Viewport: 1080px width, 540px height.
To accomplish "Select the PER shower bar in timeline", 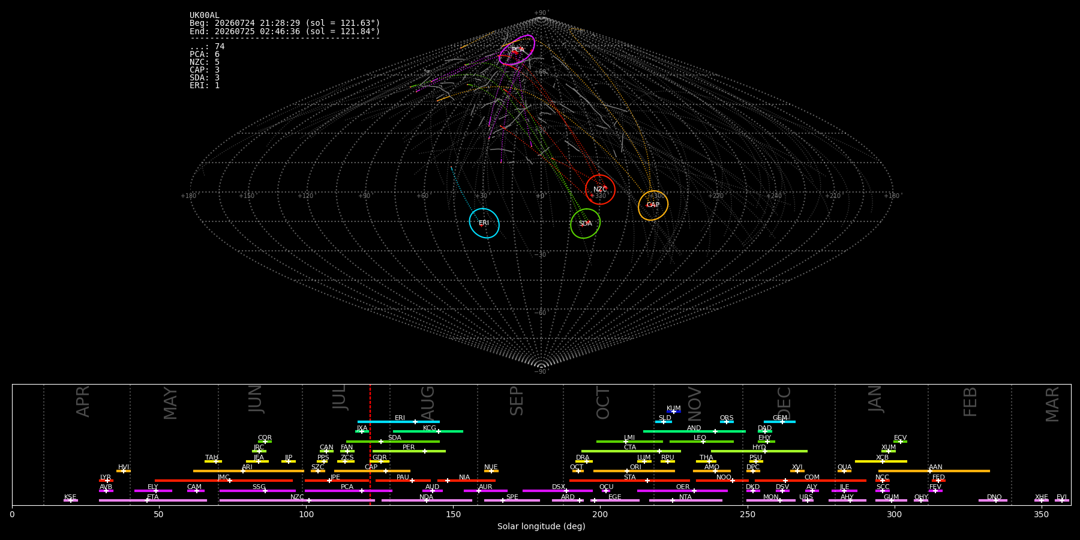I will tap(409, 451).
